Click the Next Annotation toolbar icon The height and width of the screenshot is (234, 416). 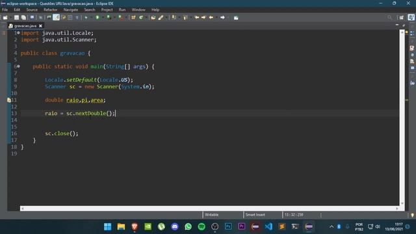pyautogui.click(x=174, y=18)
